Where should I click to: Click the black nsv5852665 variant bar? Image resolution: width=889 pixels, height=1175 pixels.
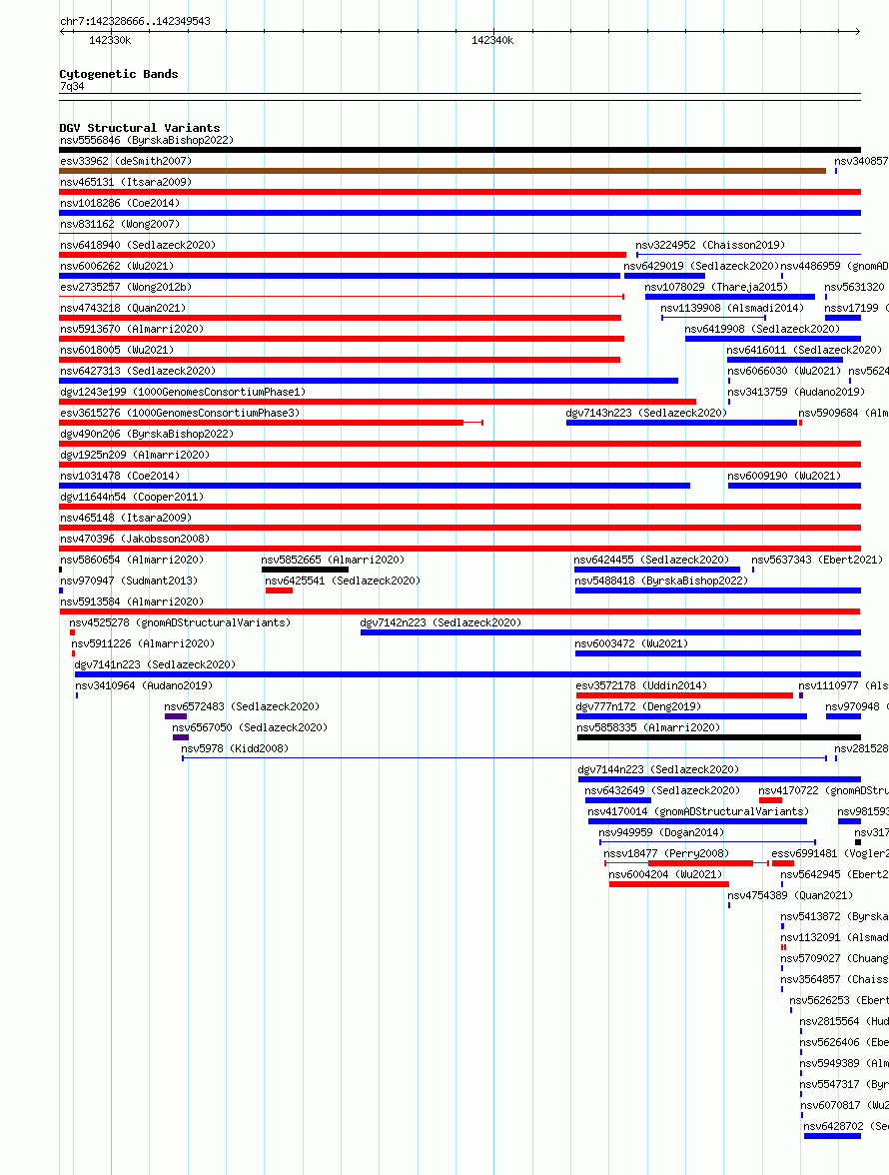coord(305,570)
